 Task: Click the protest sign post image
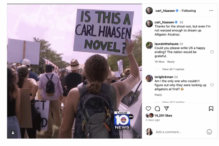coord(74,71)
